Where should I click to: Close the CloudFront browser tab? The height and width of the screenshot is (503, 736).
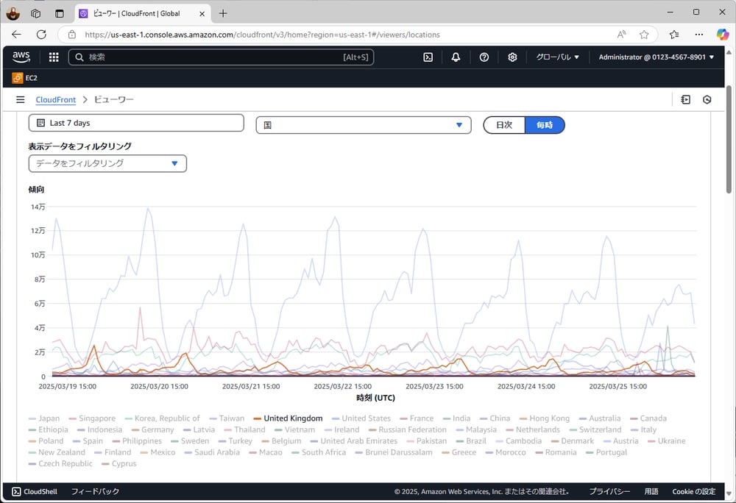point(202,13)
